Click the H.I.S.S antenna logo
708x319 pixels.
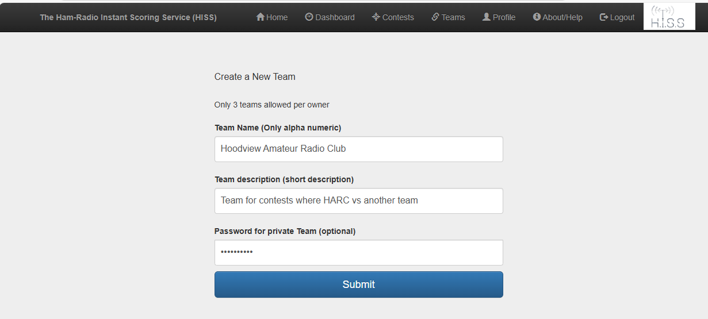(x=669, y=16)
